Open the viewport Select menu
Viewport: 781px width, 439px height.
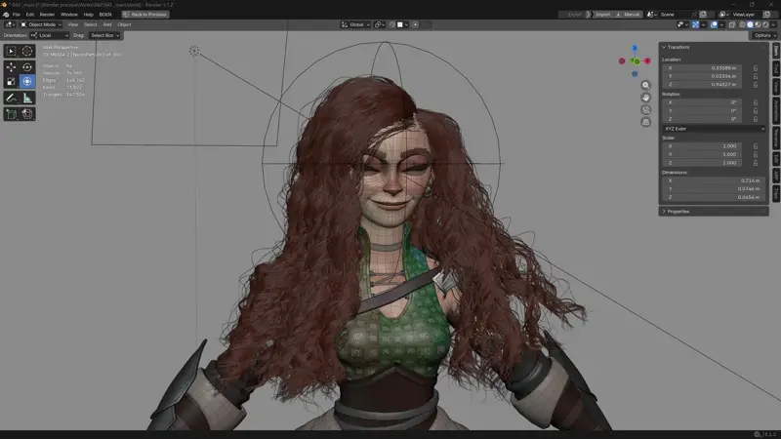[x=90, y=24]
